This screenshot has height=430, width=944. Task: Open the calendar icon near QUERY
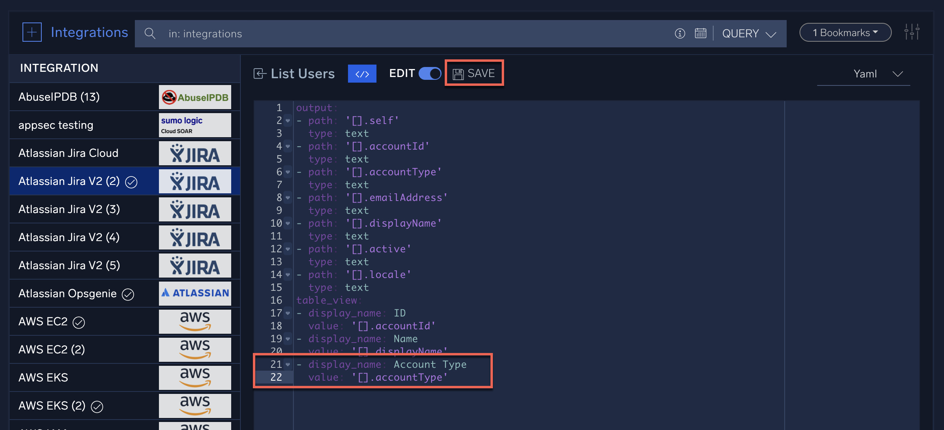point(700,34)
